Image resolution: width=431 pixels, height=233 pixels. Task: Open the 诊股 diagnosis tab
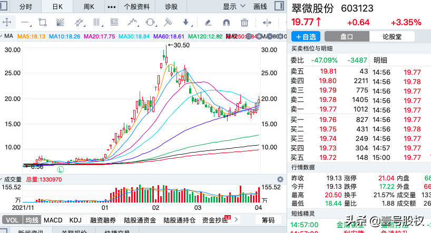[x=171, y=7]
